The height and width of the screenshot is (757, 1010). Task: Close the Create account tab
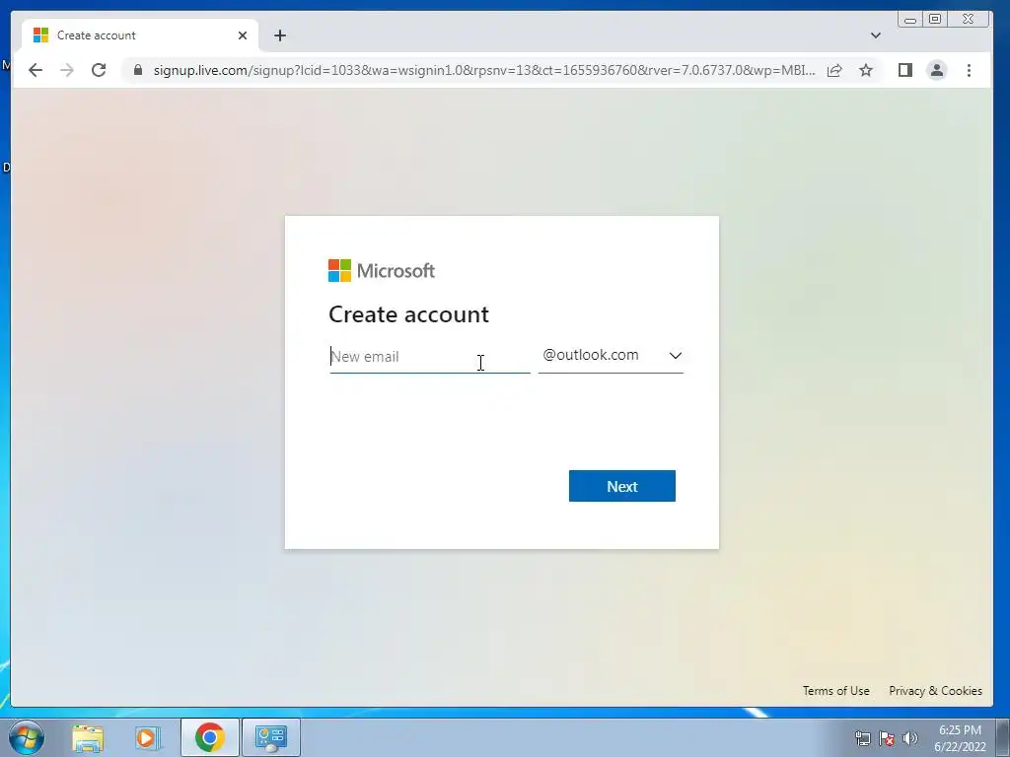tap(243, 35)
